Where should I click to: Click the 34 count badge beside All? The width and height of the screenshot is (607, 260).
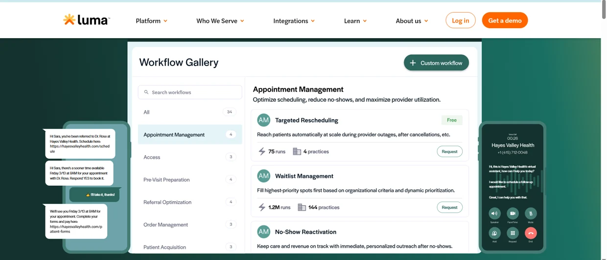coord(230,112)
